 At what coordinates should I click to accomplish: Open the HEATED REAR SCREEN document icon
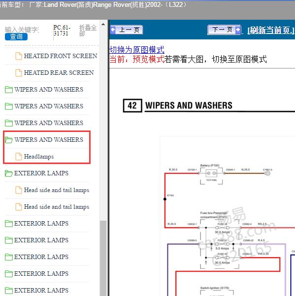pyautogui.click(x=19, y=73)
